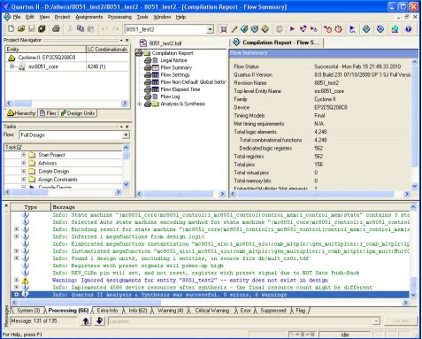Screen dimensions: 422x339
Task: Start Analysis & Synthesis checkmark icon
Action: (303, 29)
